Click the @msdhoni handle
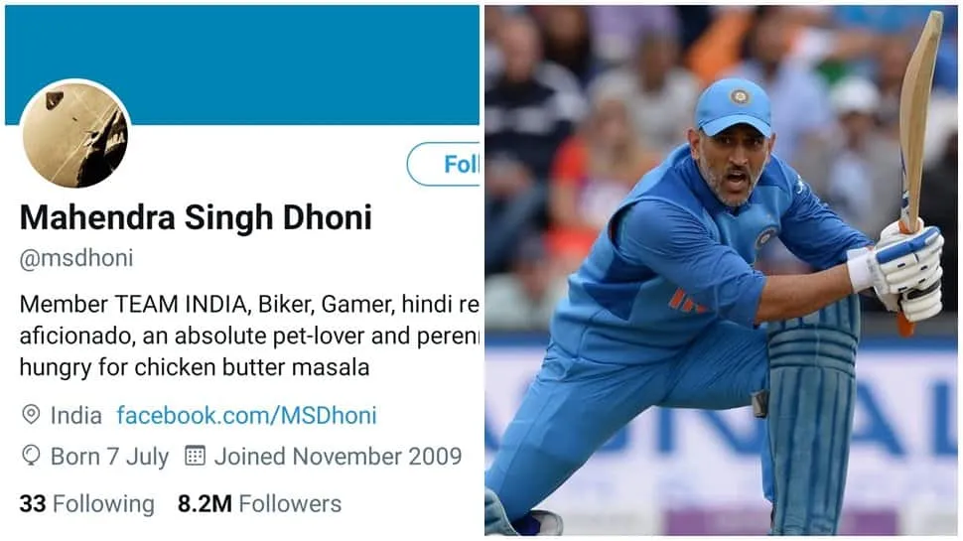Image resolution: width=963 pixels, height=541 pixels. click(76, 258)
